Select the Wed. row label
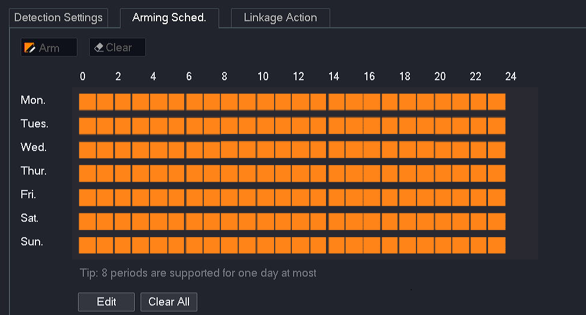This screenshot has height=315, width=586. click(34, 147)
